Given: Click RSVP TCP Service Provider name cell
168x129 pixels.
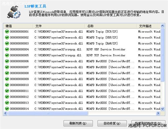Looking at the screenshot, I should pyautogui.click(x=106, y=55).
